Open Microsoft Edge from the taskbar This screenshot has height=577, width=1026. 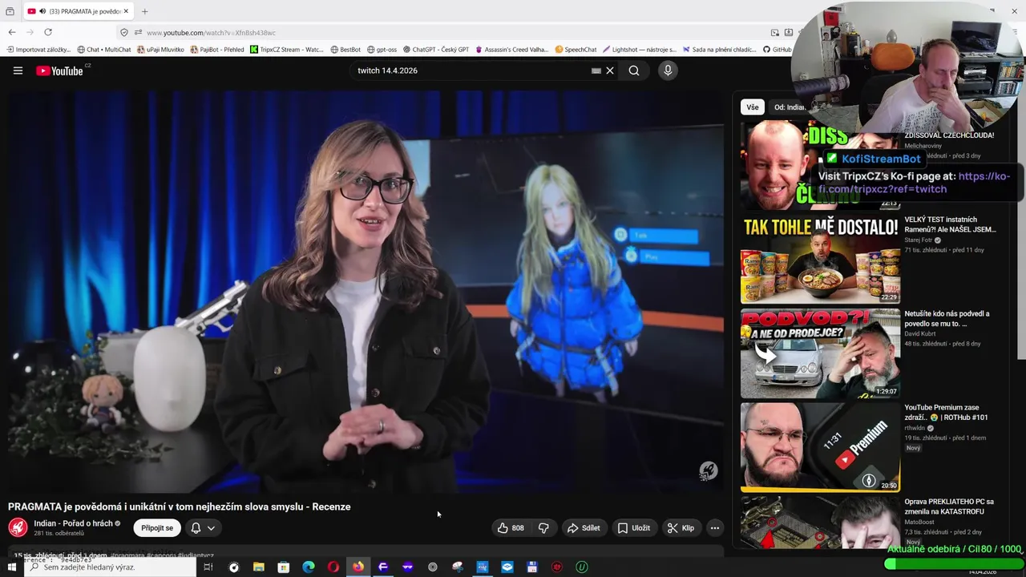click(x=308, y=567)
